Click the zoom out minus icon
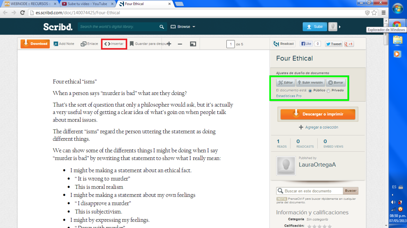The image size is (407, 228). pos(180,44)
